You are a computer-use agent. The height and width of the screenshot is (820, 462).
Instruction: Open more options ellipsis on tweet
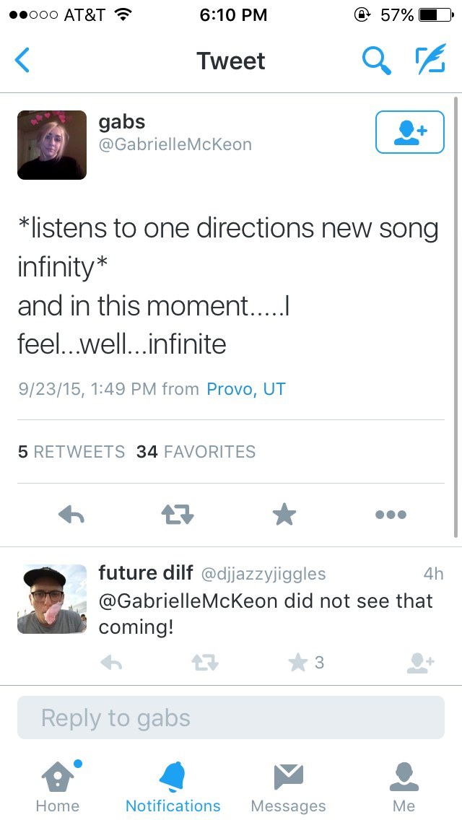391,515
